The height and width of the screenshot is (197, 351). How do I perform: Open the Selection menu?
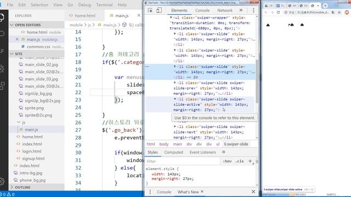coord(39,5)
